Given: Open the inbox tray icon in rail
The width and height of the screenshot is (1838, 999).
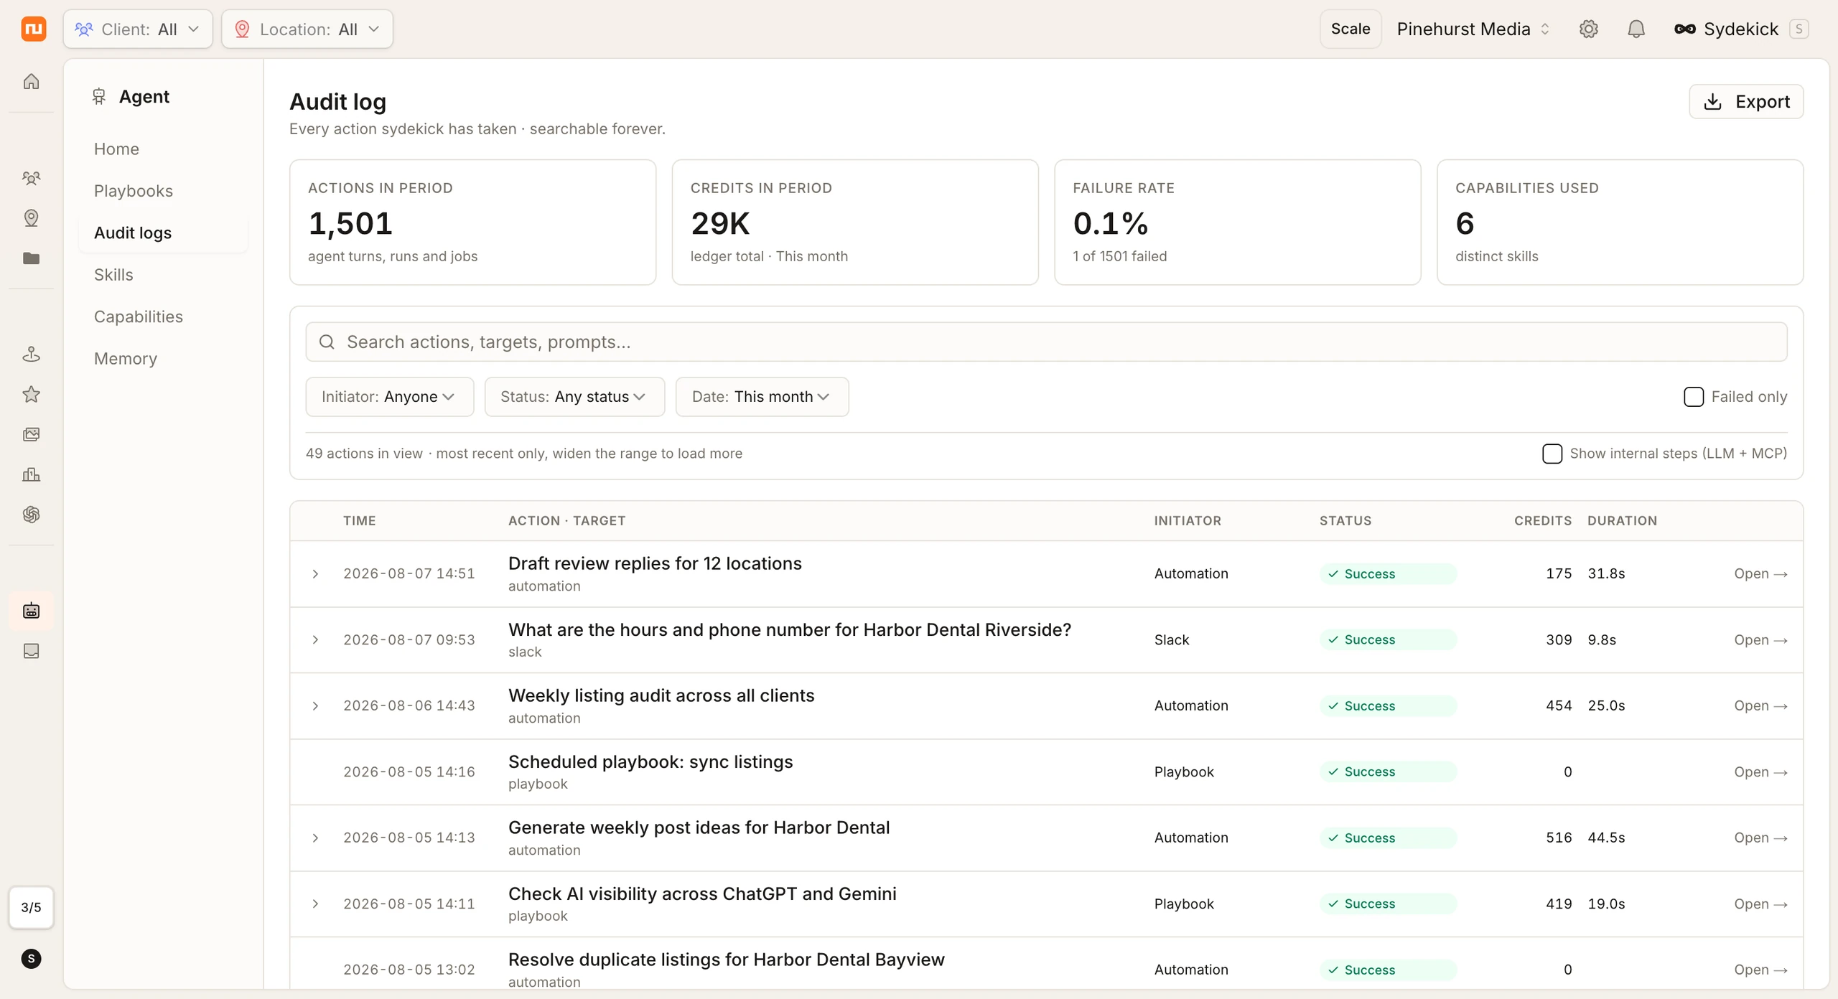Looking at the screenshot, I should tap(31, 651).
